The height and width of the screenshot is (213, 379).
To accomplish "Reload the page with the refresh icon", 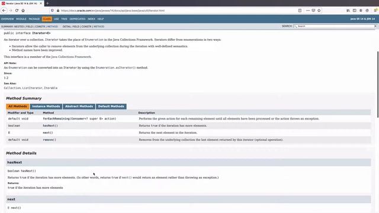I will (x=17, y=11).
